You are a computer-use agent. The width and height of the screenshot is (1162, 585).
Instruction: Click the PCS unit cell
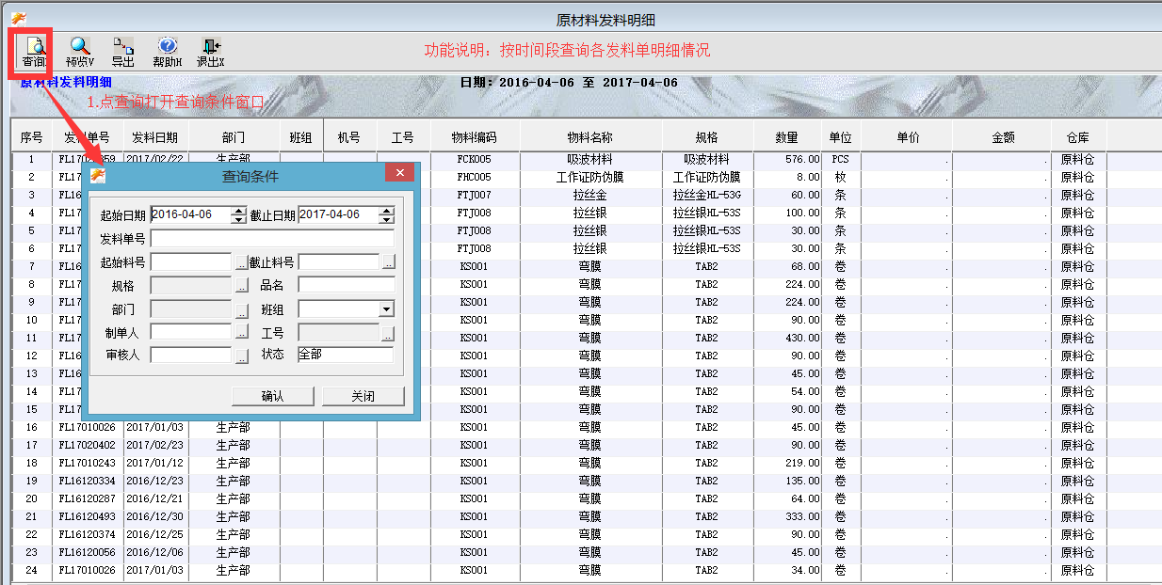pyautogui.click(x=841, y=159)
